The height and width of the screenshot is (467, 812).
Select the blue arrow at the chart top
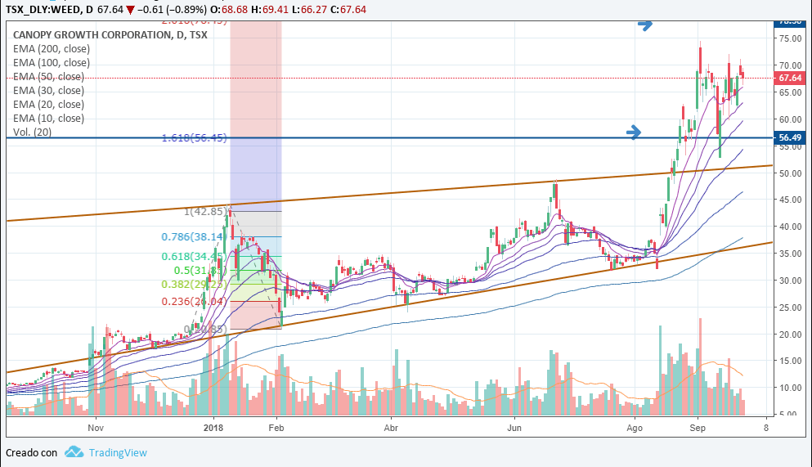tap(645, 25)
